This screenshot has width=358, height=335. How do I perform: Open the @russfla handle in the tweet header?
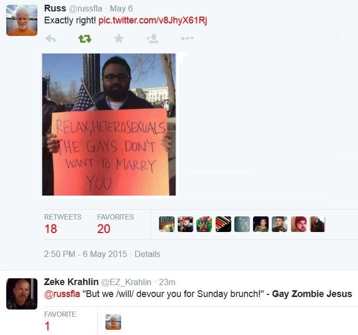click(x=85, y=9)
